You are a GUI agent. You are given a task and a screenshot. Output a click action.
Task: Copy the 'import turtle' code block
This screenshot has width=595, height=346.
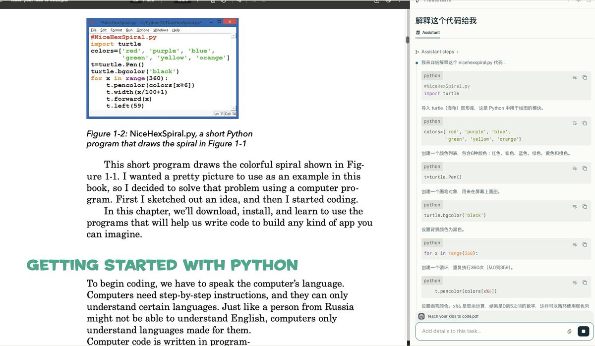click(x=585, y=78)
